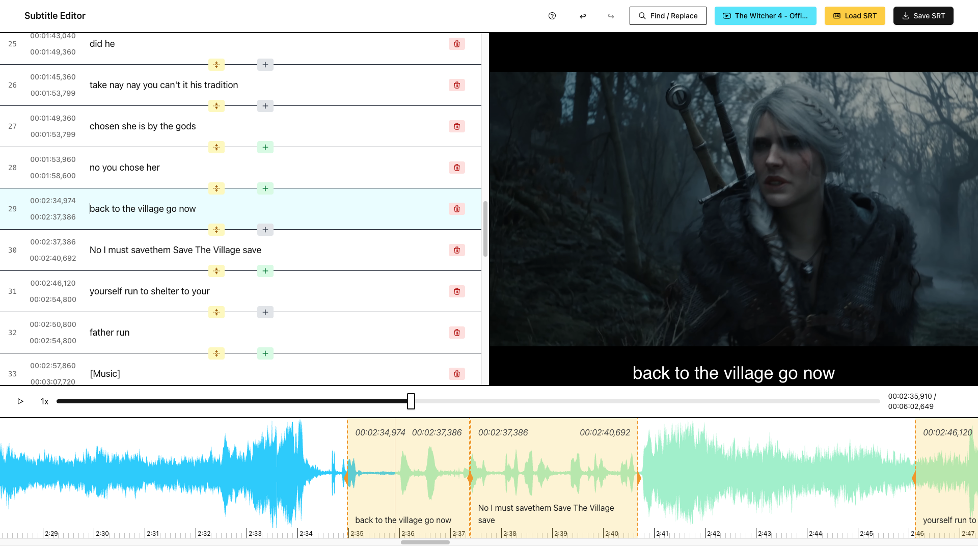Click end time 00:02:40,692 in row 30
Screen dimensions: 978x550
click(x=53, y=258)
